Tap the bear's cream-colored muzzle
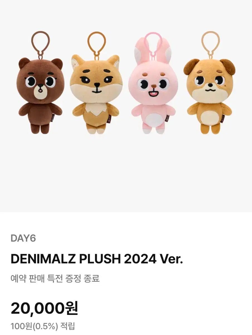This screenshot has height=335, width=252. (x=40, y=92)
